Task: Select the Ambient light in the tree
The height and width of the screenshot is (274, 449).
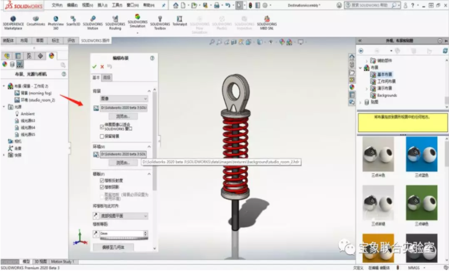Action: (27, 114)
